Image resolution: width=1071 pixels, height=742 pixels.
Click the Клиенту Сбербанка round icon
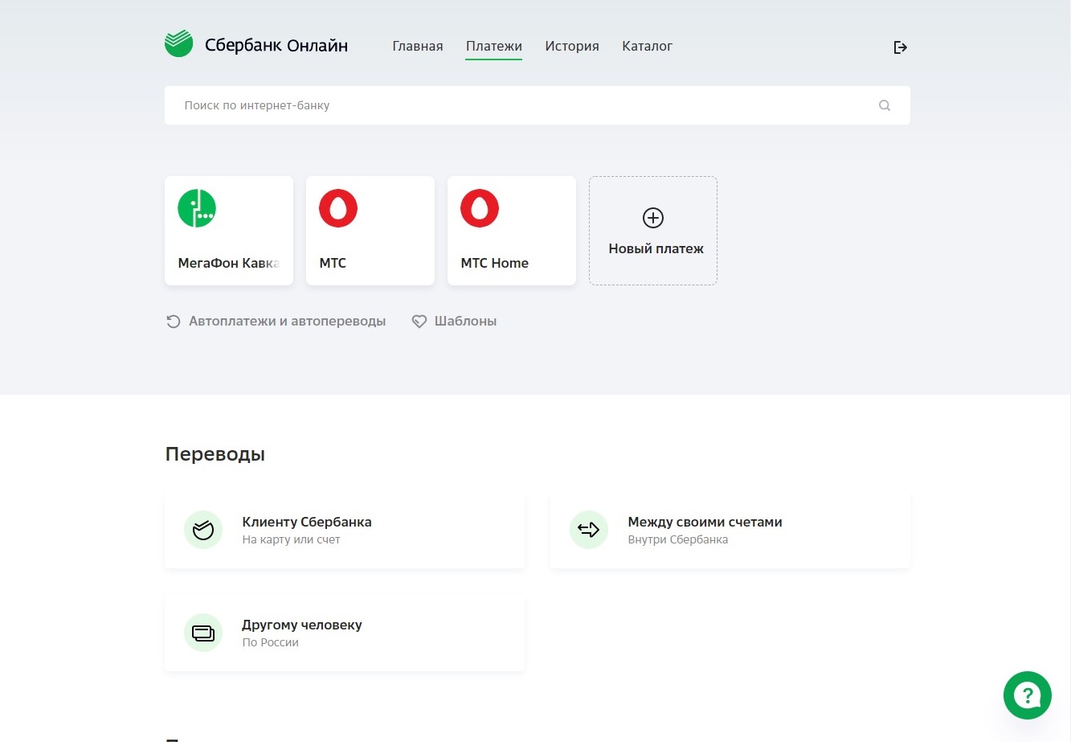203,530
